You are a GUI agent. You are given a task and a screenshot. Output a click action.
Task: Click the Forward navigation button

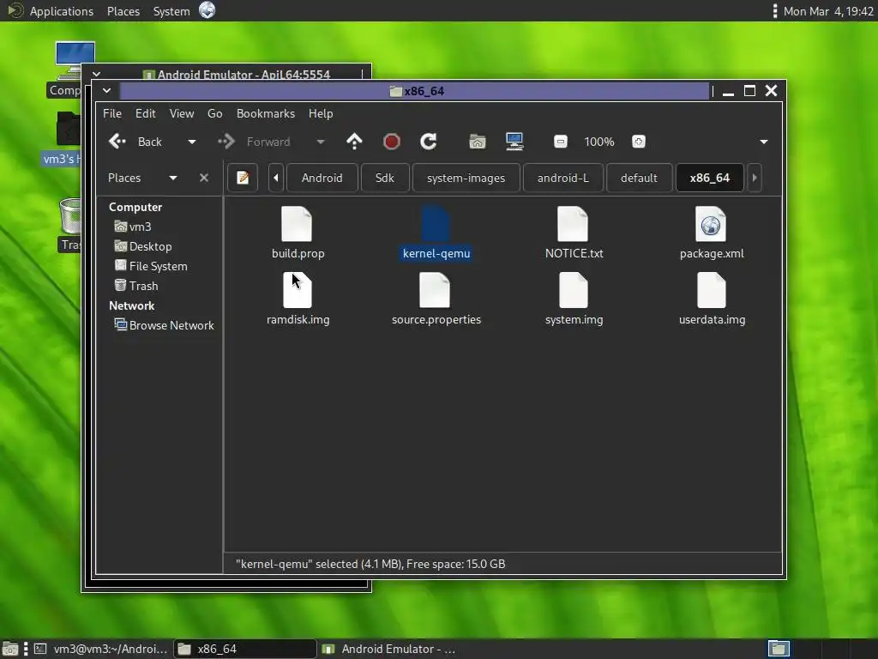(x=255, y=142)
